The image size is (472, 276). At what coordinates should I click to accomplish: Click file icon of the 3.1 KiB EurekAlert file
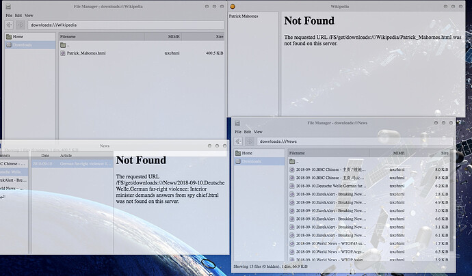(291, 227)
